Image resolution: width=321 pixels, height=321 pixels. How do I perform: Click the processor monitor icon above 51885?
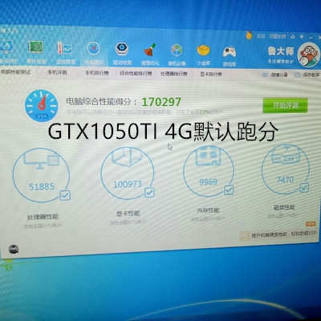(x=41, y=160)
